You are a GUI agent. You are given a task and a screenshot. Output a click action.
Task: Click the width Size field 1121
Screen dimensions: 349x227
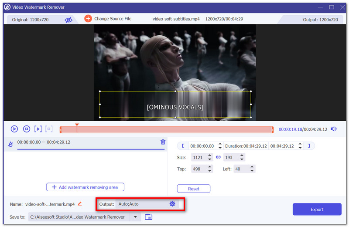point(199,157)
